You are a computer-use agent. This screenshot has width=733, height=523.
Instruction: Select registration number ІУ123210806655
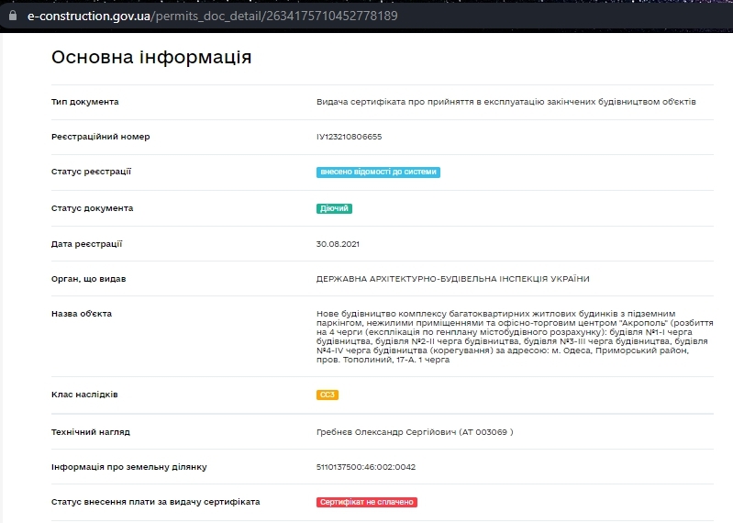tap(350, 137)
